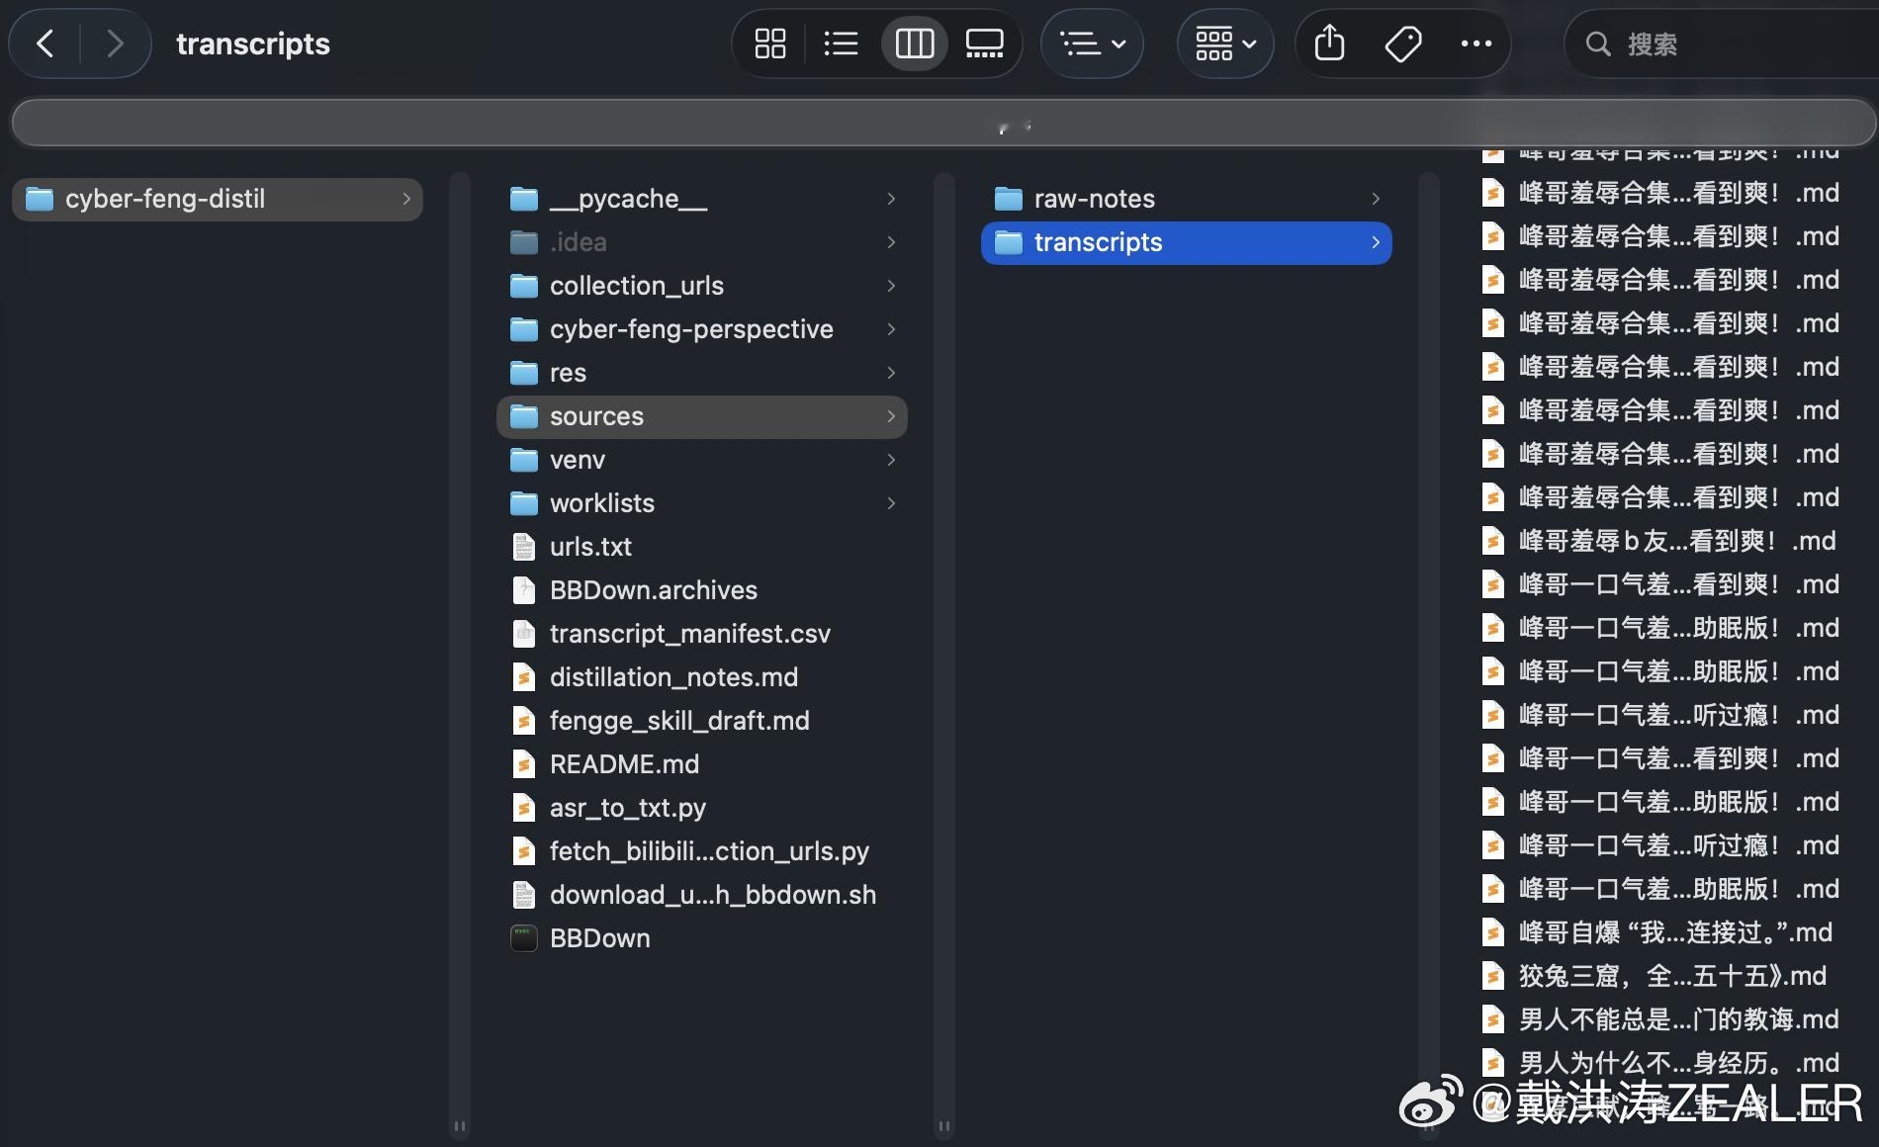1879x1147 pixels.
Task: Open the __pycache__ folder
Action: [702, 199]
